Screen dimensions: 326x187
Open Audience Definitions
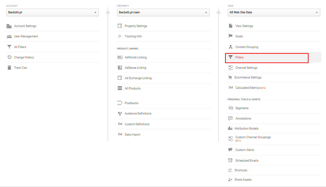(138, 114)
